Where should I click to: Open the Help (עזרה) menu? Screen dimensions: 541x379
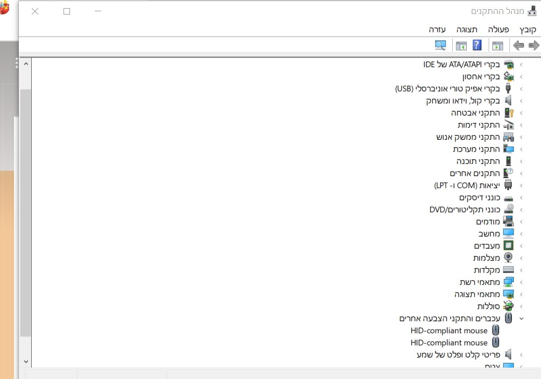tap(437, 30)
